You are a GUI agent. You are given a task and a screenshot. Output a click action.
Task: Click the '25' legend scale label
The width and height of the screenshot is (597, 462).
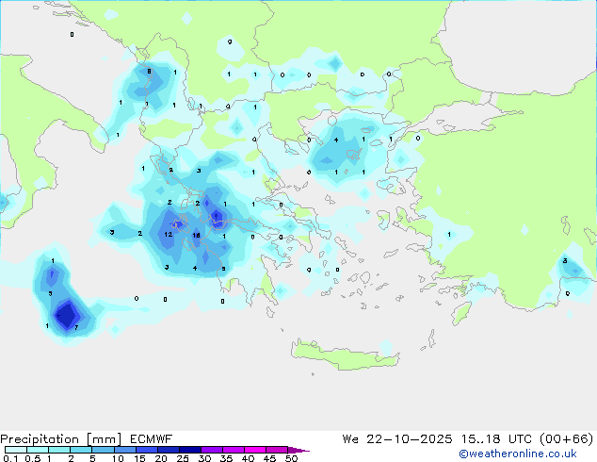183,458
